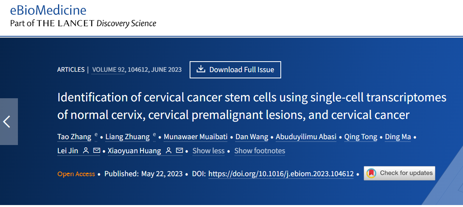463x207 pixels.
Task: Expand the Show footnotes link
Action: 259,151
